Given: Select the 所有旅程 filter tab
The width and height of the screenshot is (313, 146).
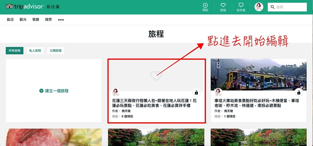Looking at the screenshot, I should (15, 51).
